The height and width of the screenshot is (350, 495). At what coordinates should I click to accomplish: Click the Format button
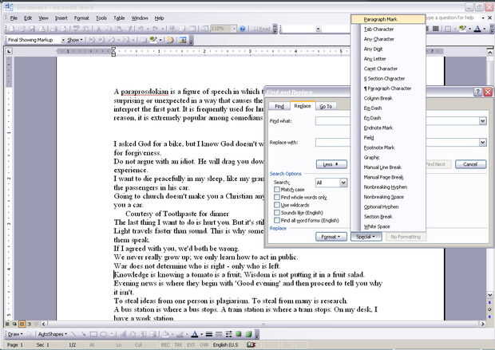coord(331,237)
